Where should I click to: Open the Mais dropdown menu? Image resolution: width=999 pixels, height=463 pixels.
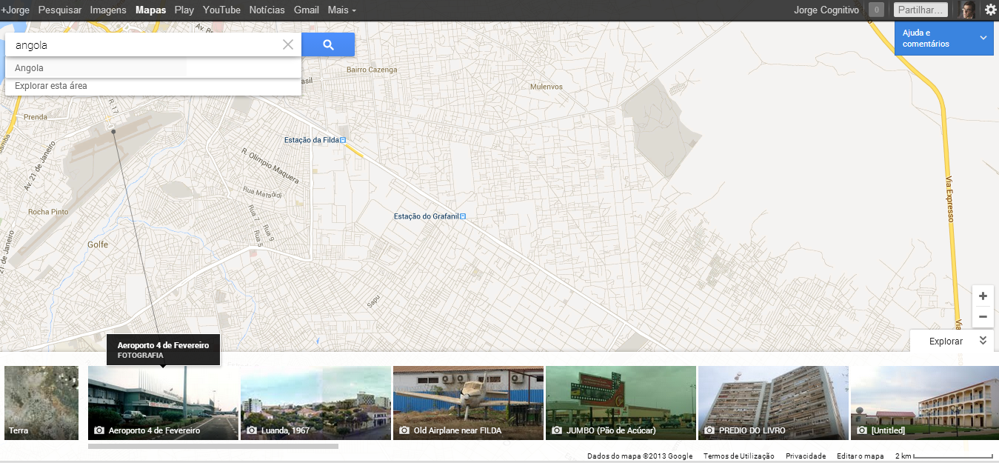(x=341, y=10)
